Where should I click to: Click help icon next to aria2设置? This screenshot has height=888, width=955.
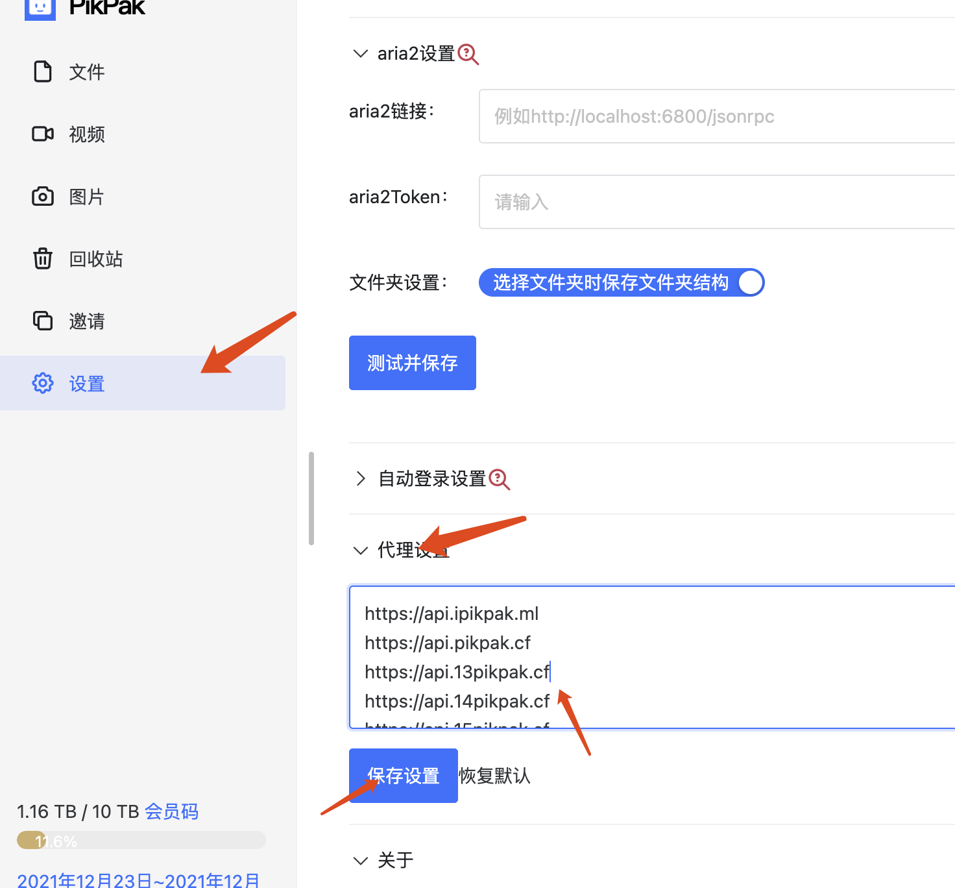click(468, 54)
